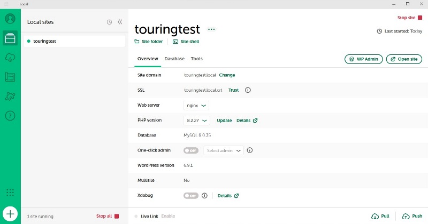Click the green add new site button
The image size is (428, 224).
click(x=10, y=213)
